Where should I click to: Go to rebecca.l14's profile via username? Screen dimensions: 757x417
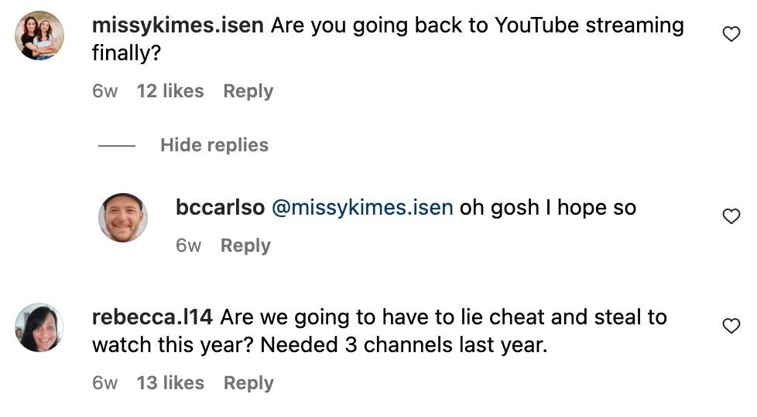[x=152, y=317]
